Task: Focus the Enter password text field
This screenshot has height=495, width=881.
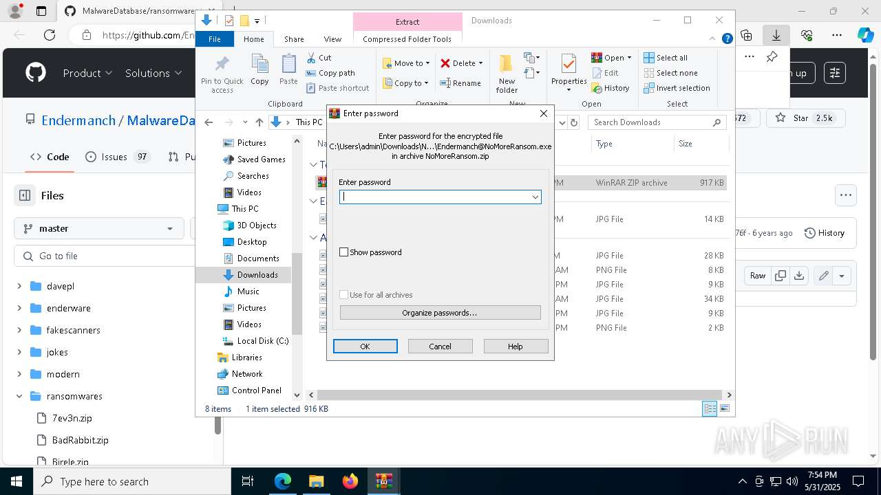Action: 435,197
